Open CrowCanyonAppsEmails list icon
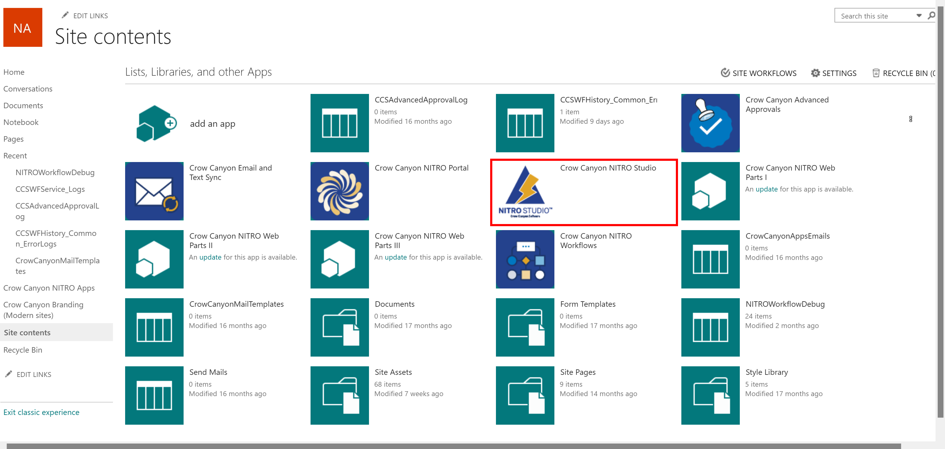 710,259
